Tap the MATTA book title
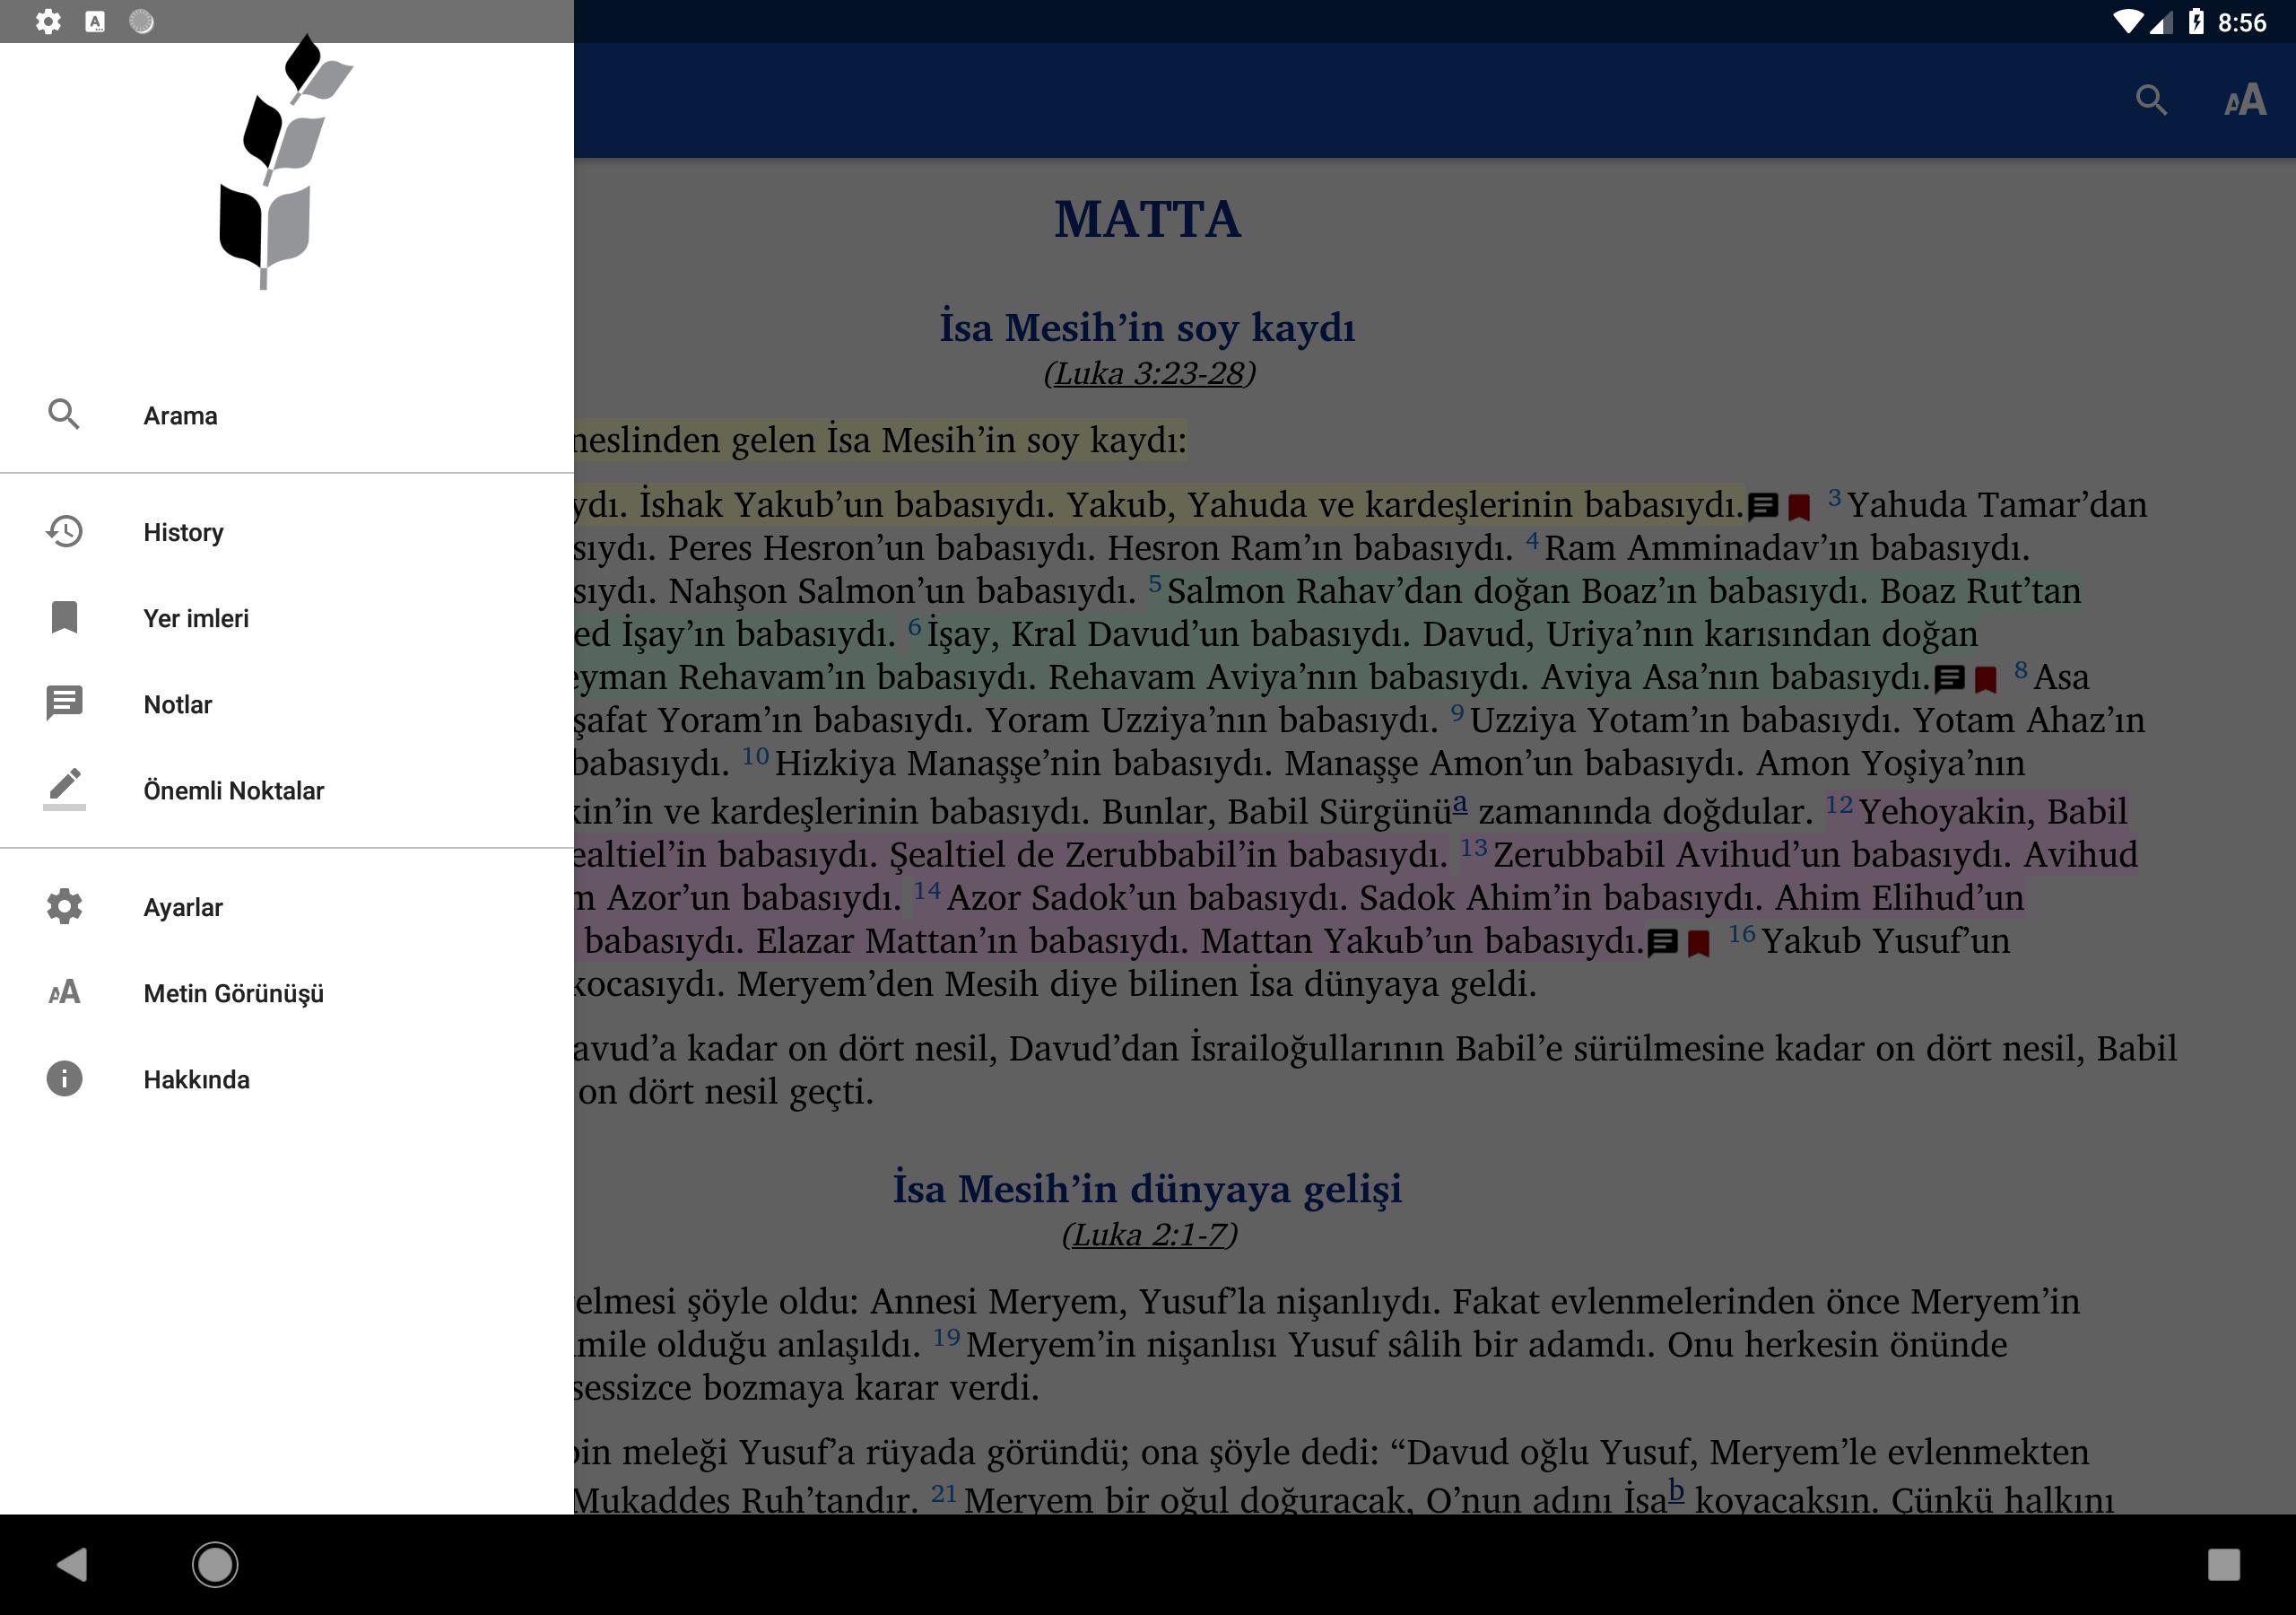This screenshot has height=1615, width=2296. click(1148, 219)
